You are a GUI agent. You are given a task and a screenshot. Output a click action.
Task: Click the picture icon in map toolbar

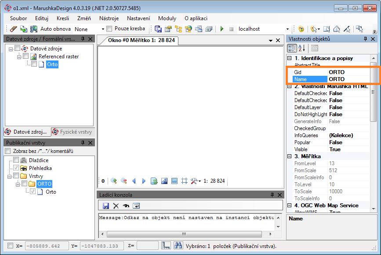click(164, 181)
